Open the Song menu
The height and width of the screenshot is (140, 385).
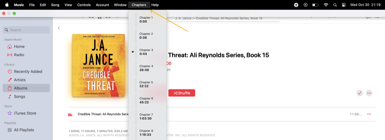(55, 5)
